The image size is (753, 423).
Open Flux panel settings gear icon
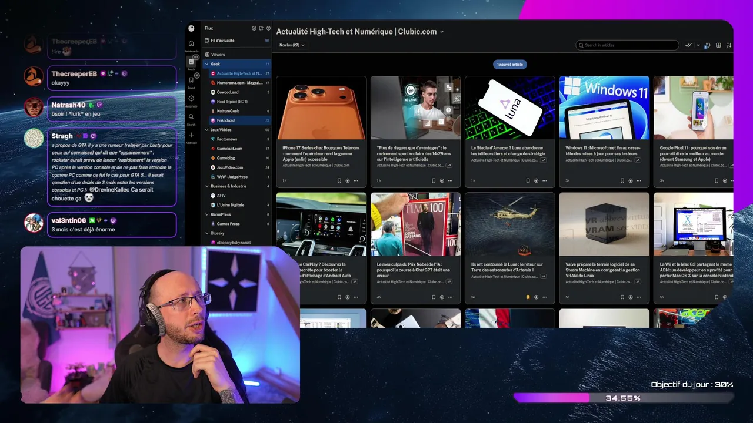254,28
